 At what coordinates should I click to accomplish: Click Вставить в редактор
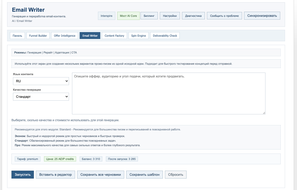click(x=55, y=174)
